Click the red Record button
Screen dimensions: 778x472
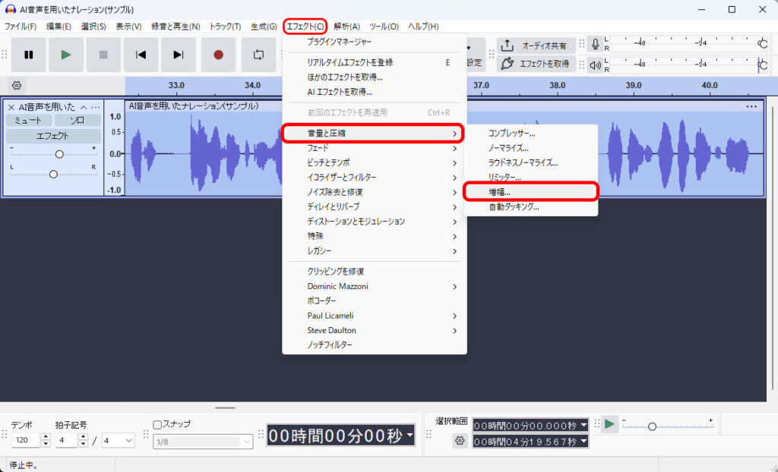point(218,55)
